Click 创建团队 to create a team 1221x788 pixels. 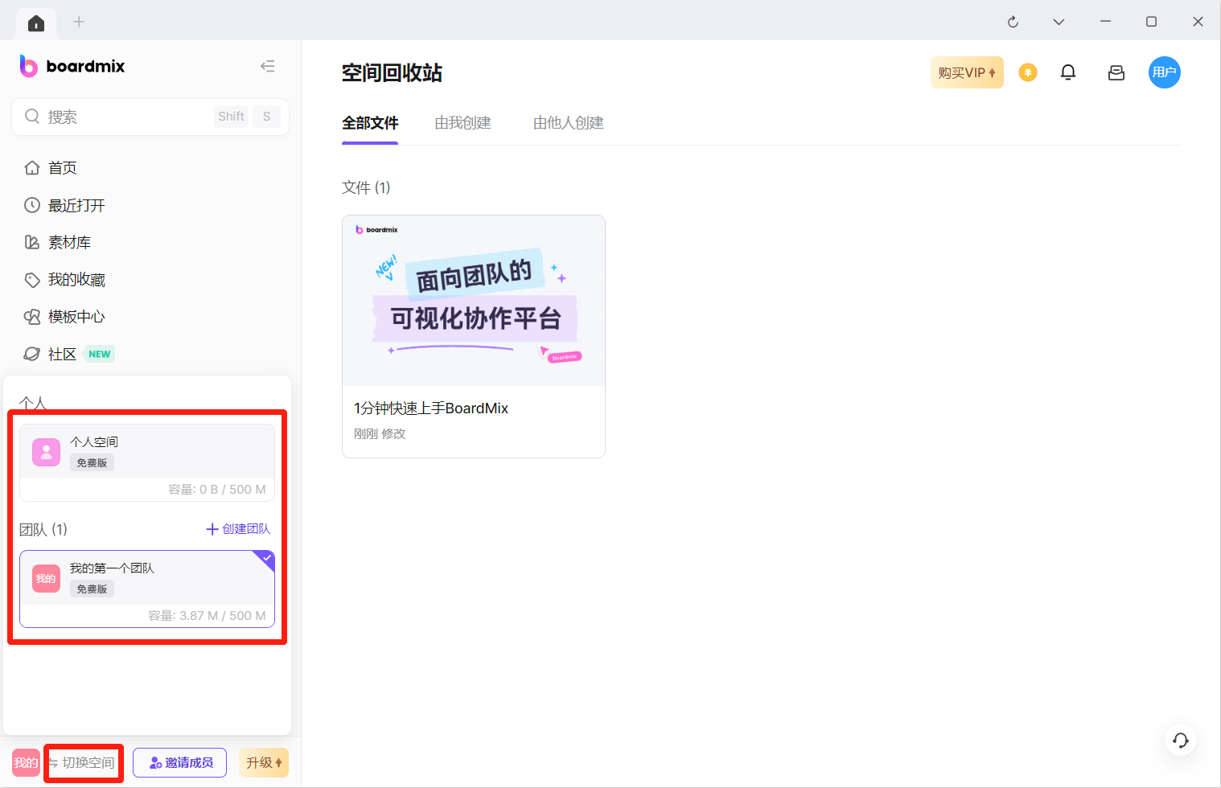click(x=238, y=529)
